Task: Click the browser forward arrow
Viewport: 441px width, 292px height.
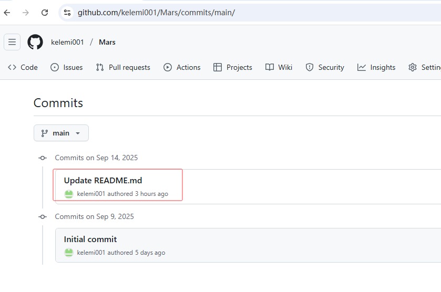Action: point(26,12)
